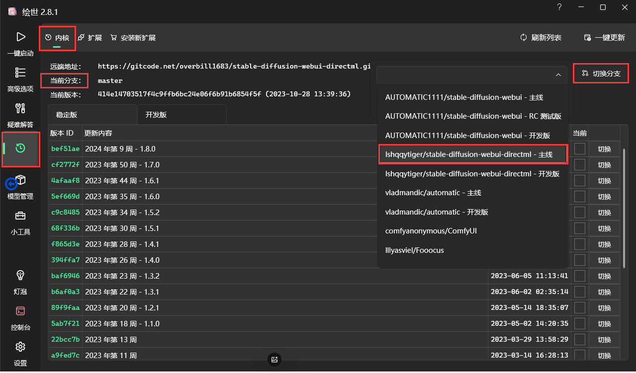The width and height of the screenshot is (636, 373).
Task: Select AUTOMATIC1111 webui RC 测试版 option
Action: coord(473,116)
